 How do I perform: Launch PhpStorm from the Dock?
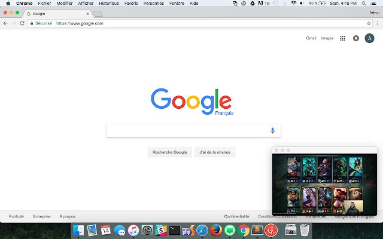tap(189, 230)
